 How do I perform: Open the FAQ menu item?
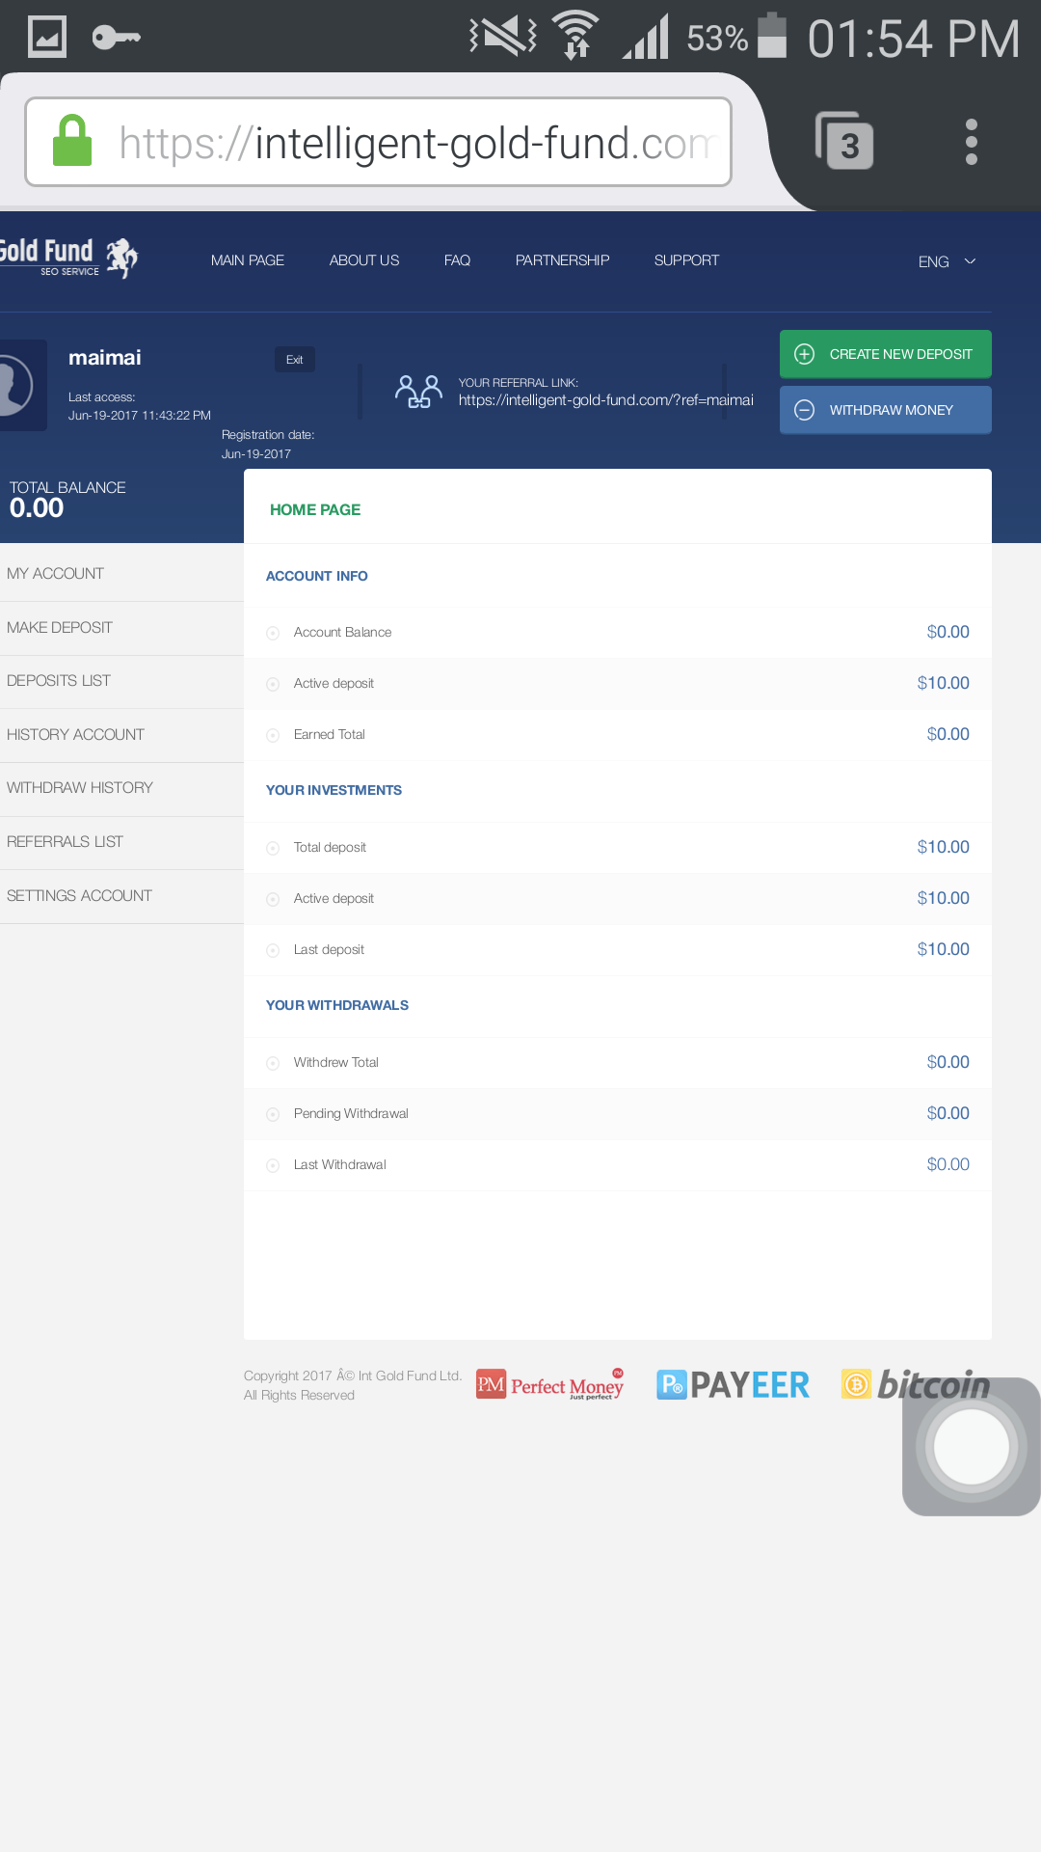pyautogui.click(x=457, y=260)
